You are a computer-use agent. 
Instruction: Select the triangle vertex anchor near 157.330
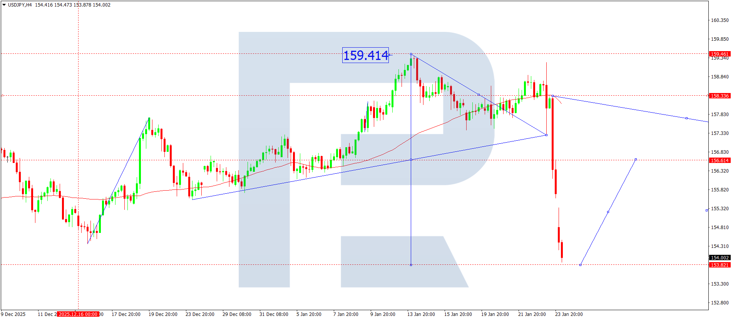pos(546,135)
